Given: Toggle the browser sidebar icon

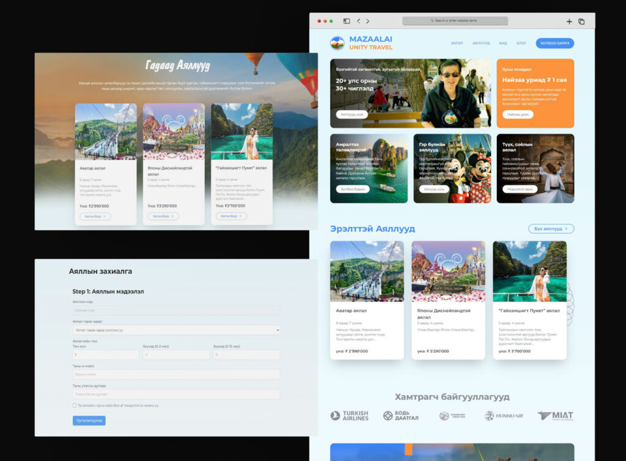Looking at the screenshot, I should click(x=347, y=21).
